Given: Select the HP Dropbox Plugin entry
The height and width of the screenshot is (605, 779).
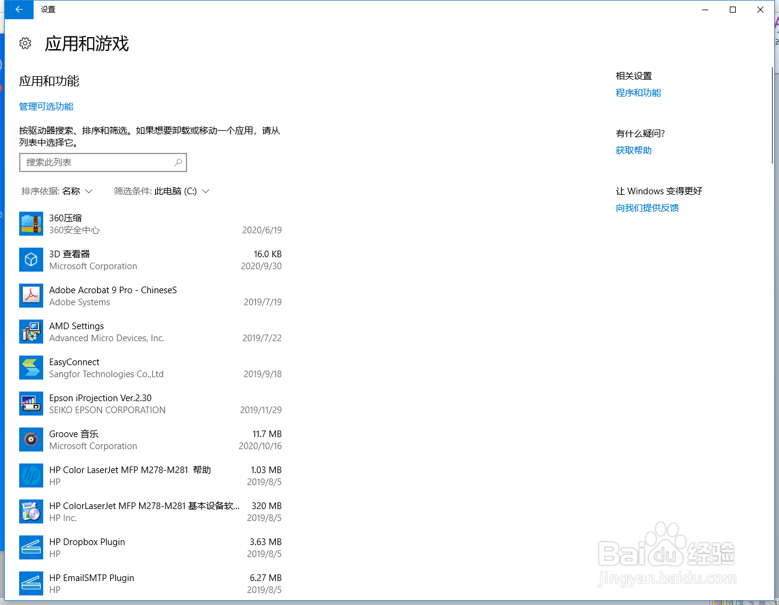Looking at the screenshot, I should tap(151, 547).
